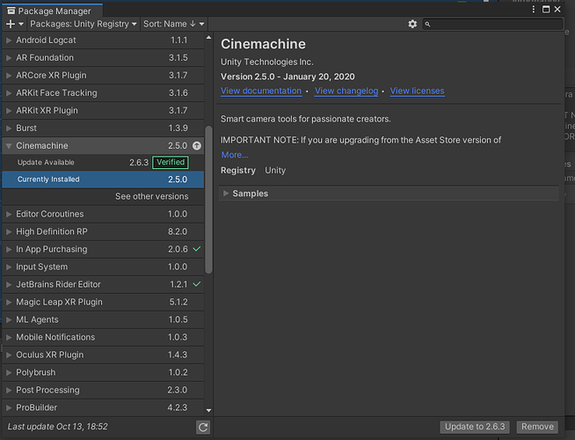This screenshot has height=440, width=575.
Task: Click the search magnifier icon
Action: pos(427,25)
